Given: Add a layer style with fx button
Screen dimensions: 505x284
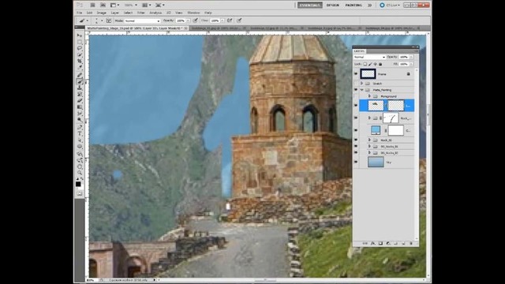Looking at the screenshot, I should 373,244.
